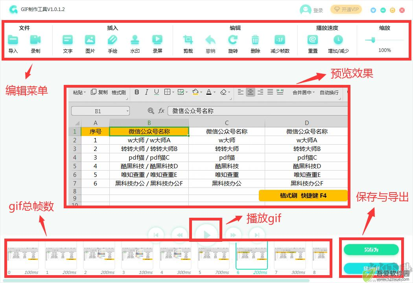Select frame 0 thumbnail with 100ms delay

(x=23, y=255)
